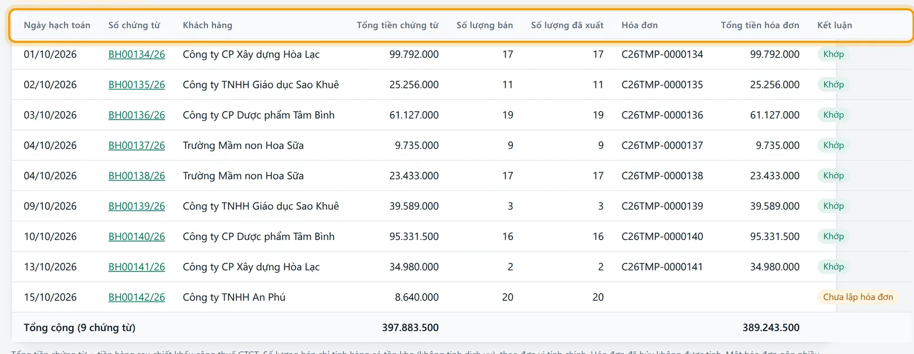Click the 'Số chứng từ' column header
Viewport: 914px width, 354px height.
[134, 25]
